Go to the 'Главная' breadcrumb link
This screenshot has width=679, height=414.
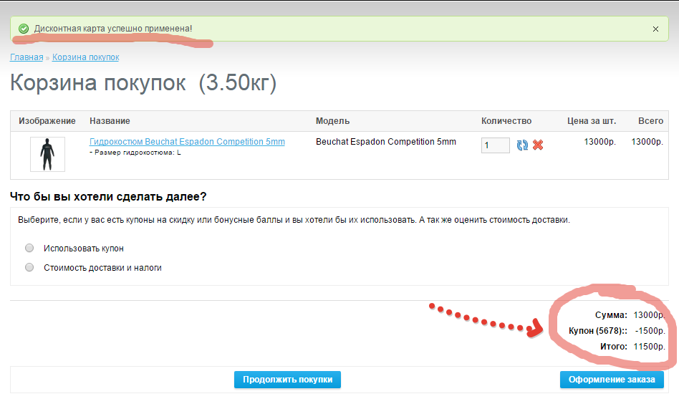27,57
